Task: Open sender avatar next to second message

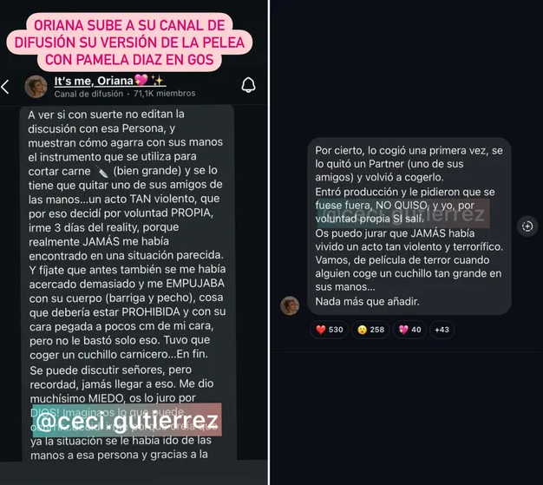Action: [290, 305]
